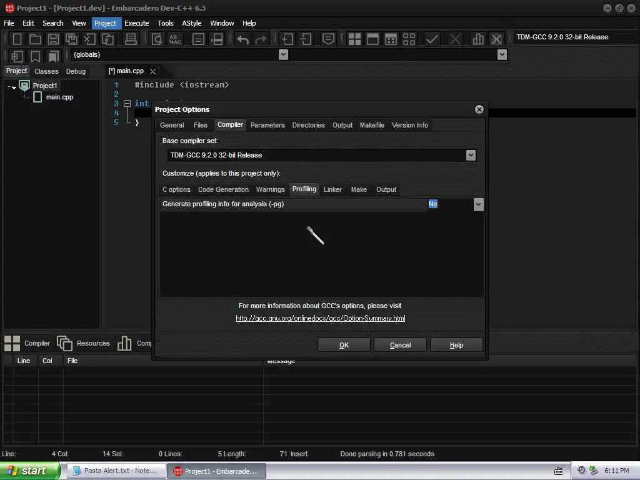Image resolution: width=640 pixels, height=480 pixels.
Task: Click the Goto bookmarks icon
Action: 54,56
